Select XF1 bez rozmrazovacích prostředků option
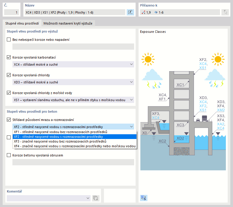233x207 pixels. 74,132
